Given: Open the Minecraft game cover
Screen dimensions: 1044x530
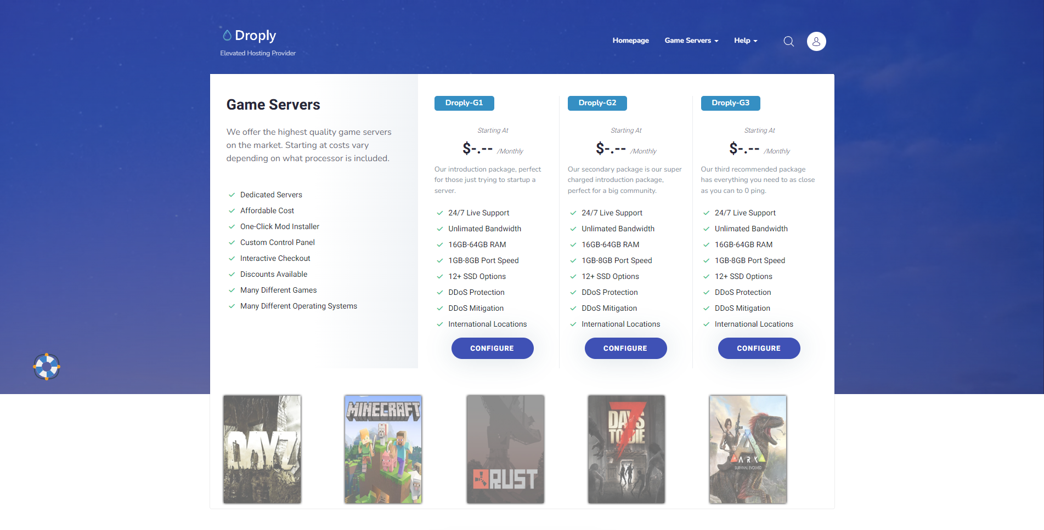Looking at the screenshot, I should (x=383, y=449).
